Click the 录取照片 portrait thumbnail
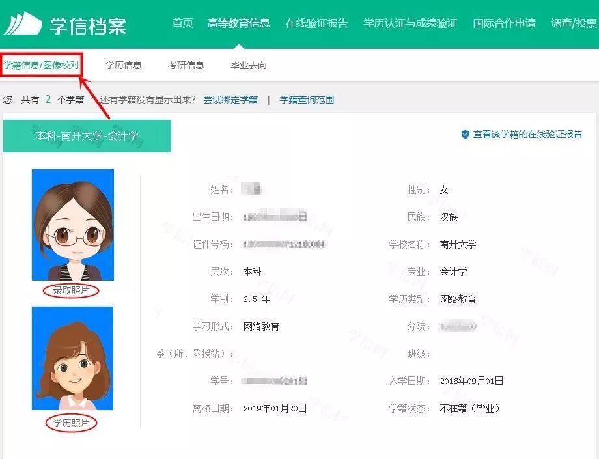 73,224
